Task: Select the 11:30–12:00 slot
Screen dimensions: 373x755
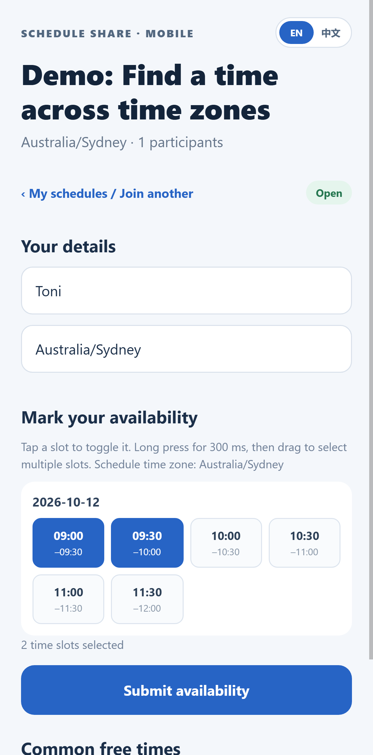Action: pyautogui.click(x=147, y=599)
